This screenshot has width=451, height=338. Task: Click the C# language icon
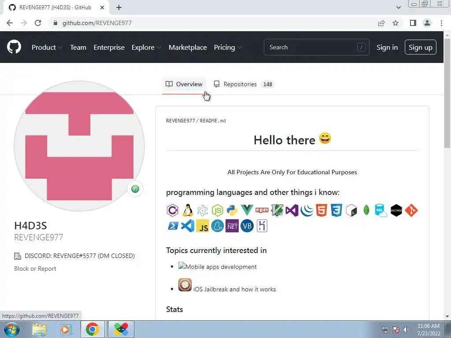click(173, 210)
